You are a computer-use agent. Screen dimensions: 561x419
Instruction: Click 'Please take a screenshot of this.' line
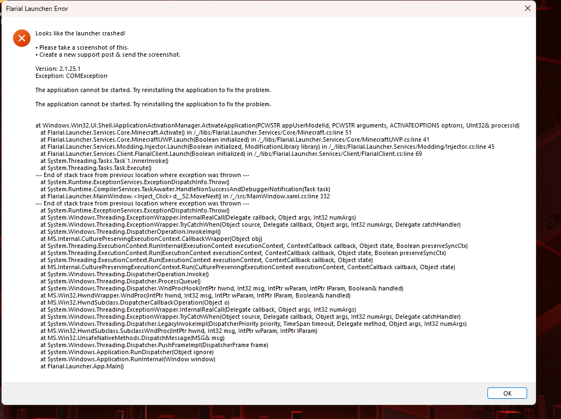coord(82,47)
